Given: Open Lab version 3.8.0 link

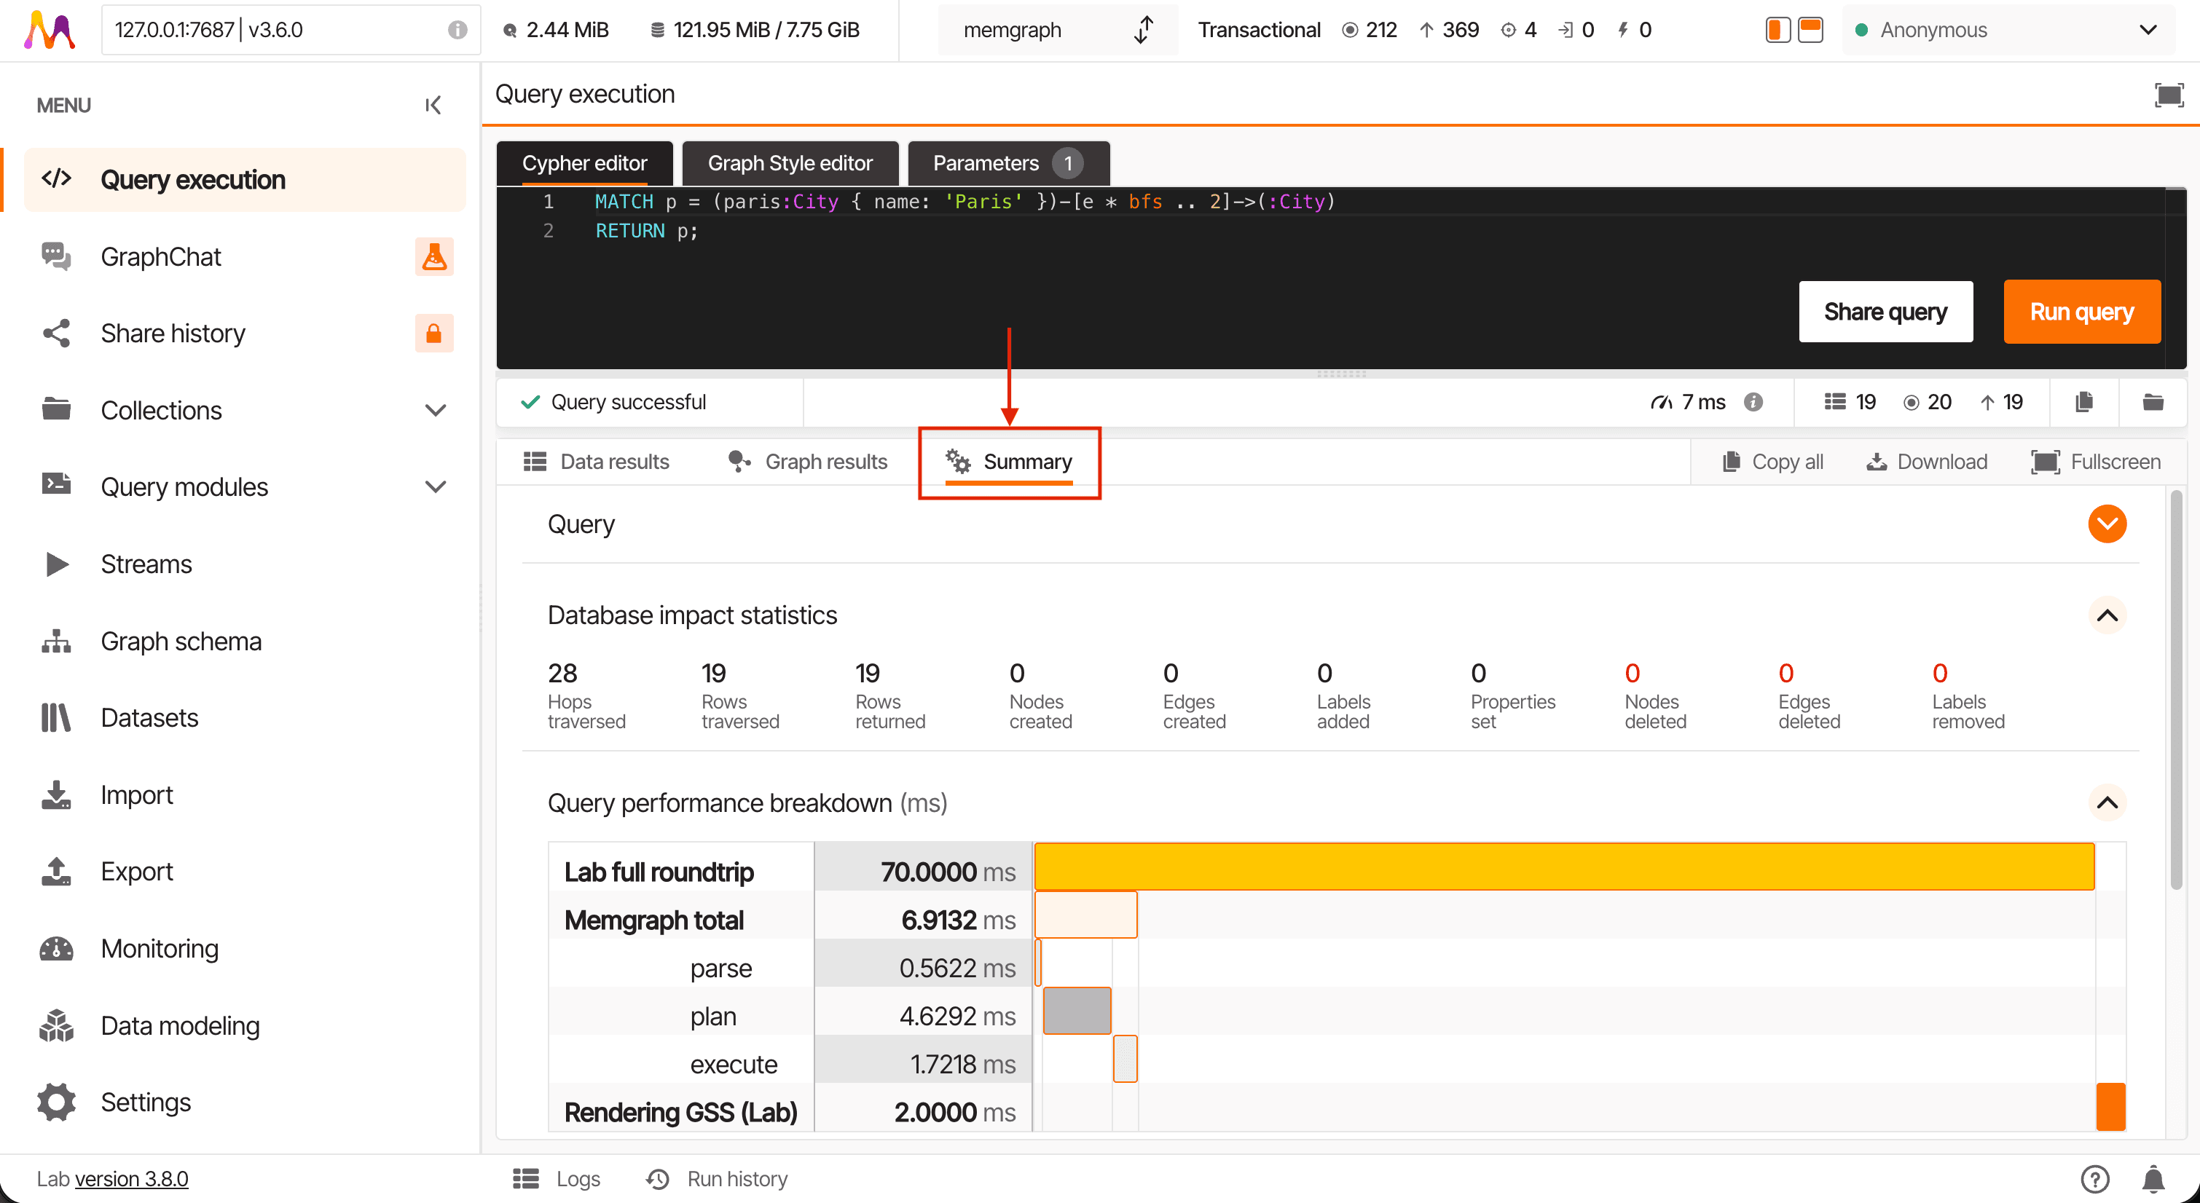Looking at the screenshot, I should tap(132, 1179).
